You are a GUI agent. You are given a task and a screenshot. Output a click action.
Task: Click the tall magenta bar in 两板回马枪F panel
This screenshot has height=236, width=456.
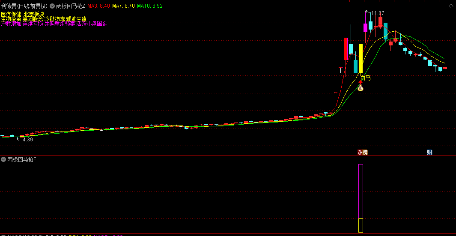[x=361, y=191]
